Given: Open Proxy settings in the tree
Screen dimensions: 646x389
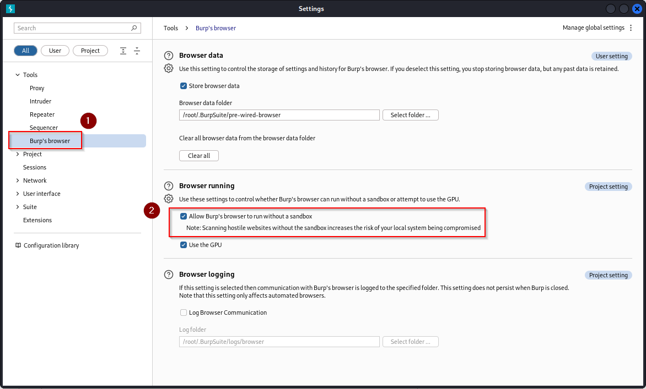Looking at the screenshot, I should [37, 88].
